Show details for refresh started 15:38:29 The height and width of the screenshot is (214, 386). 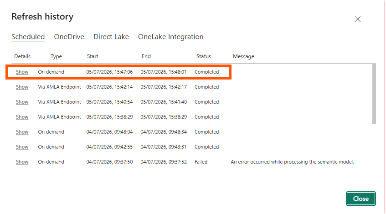[22, 117]
